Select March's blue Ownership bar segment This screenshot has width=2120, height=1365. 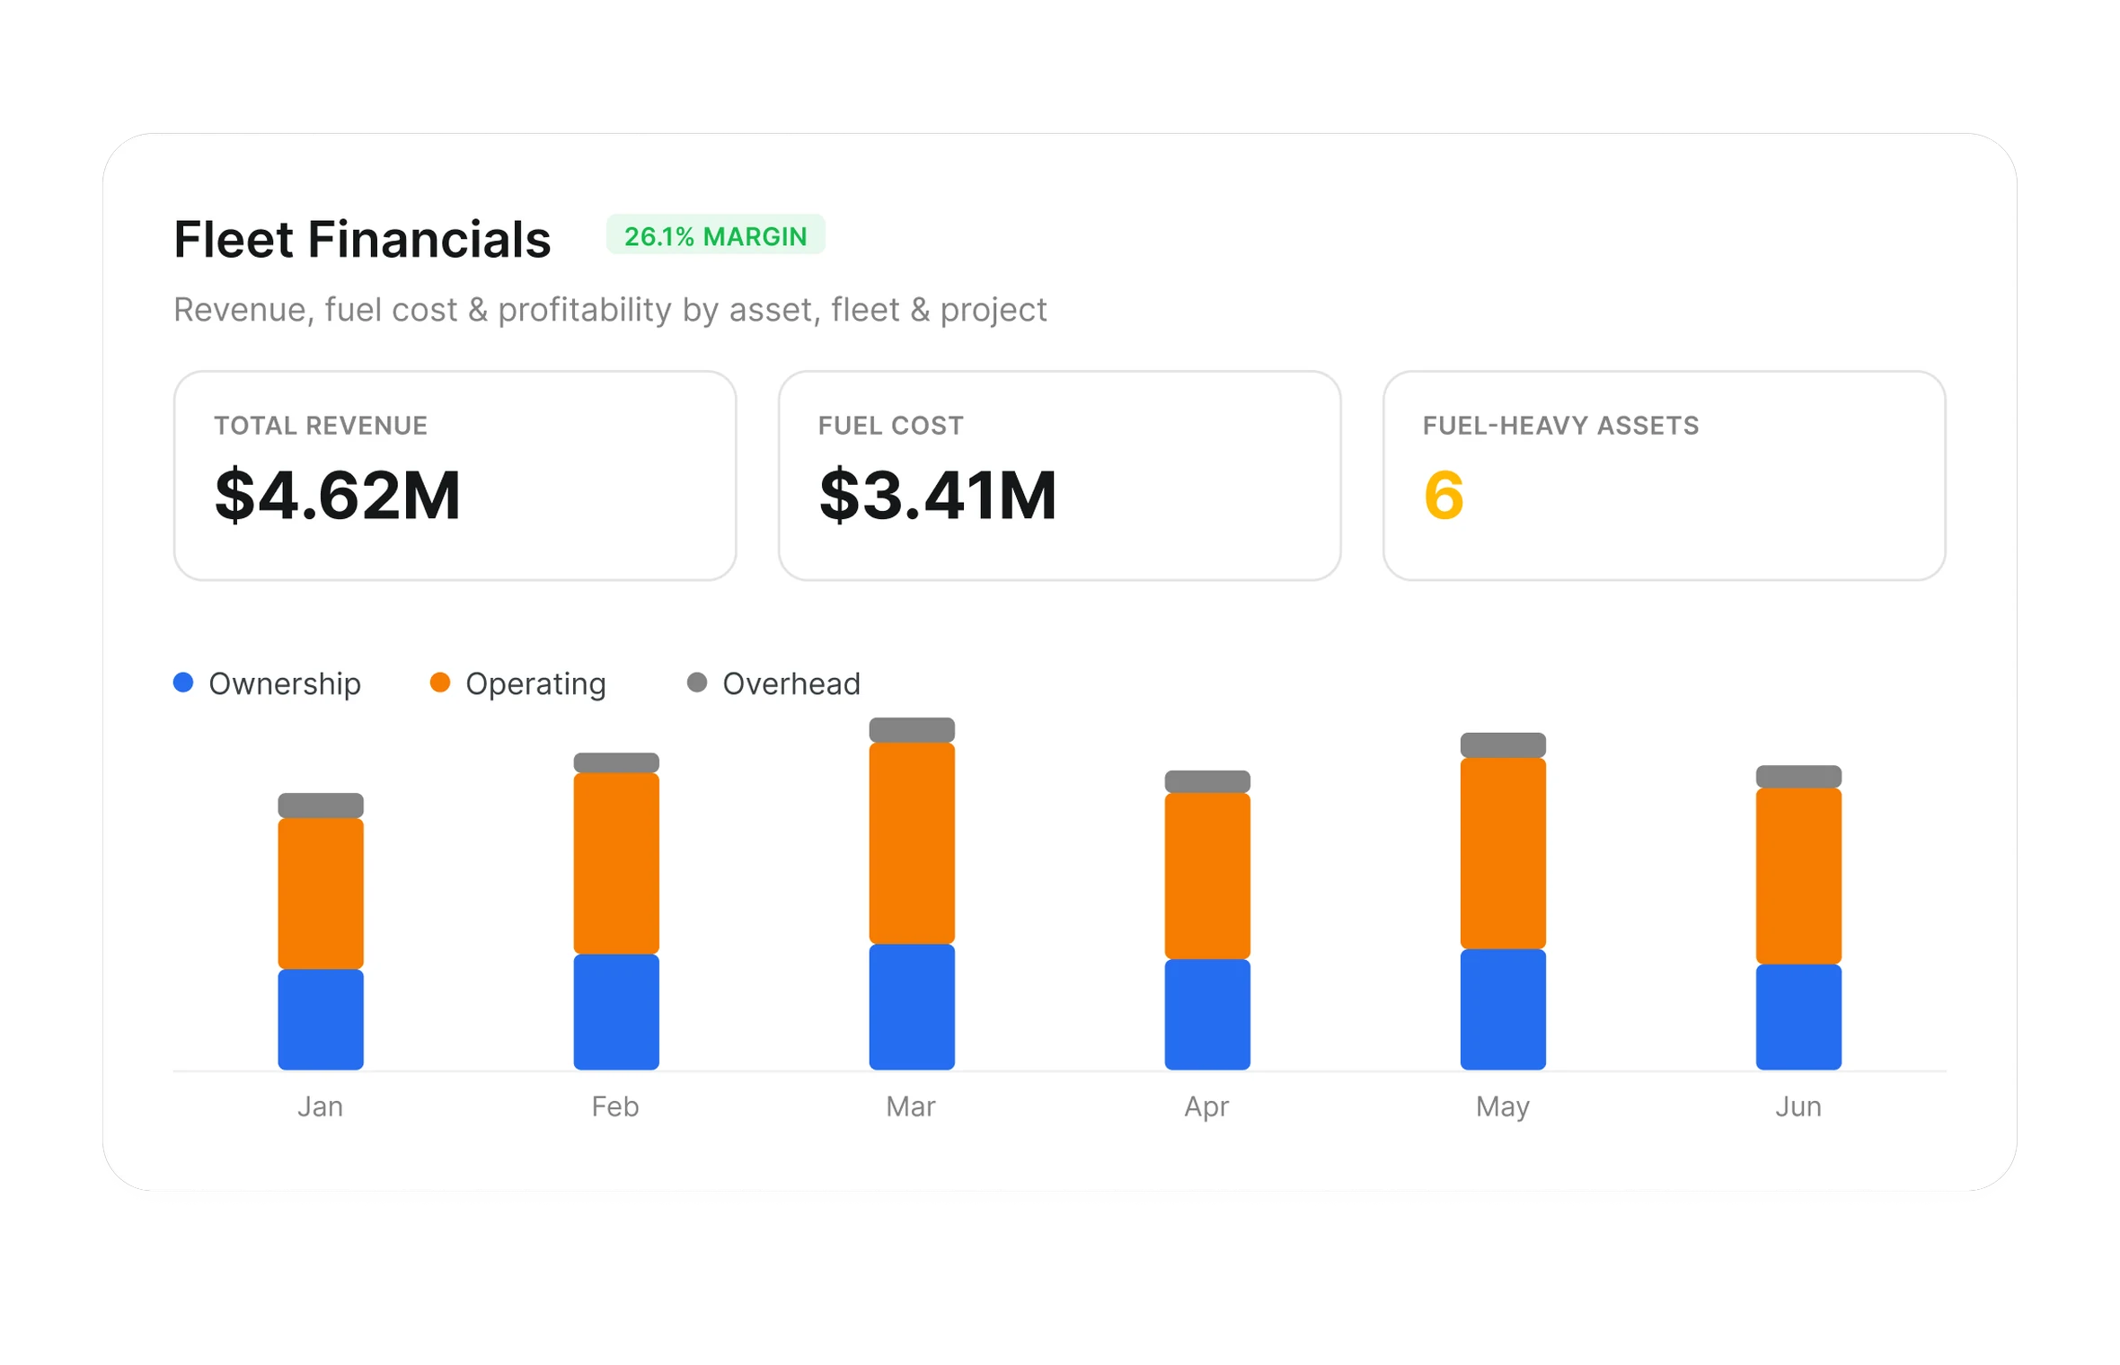coord(912,1006)
